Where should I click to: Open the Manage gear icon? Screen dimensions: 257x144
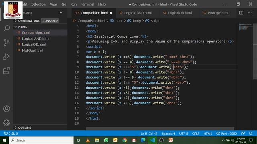(x=6, y=123)
